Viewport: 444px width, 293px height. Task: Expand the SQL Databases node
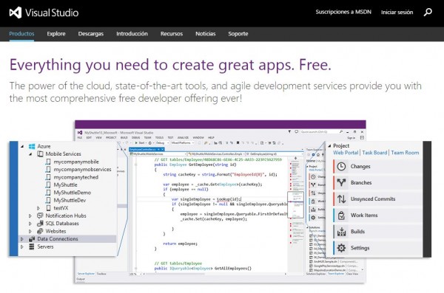pos(30,224)
